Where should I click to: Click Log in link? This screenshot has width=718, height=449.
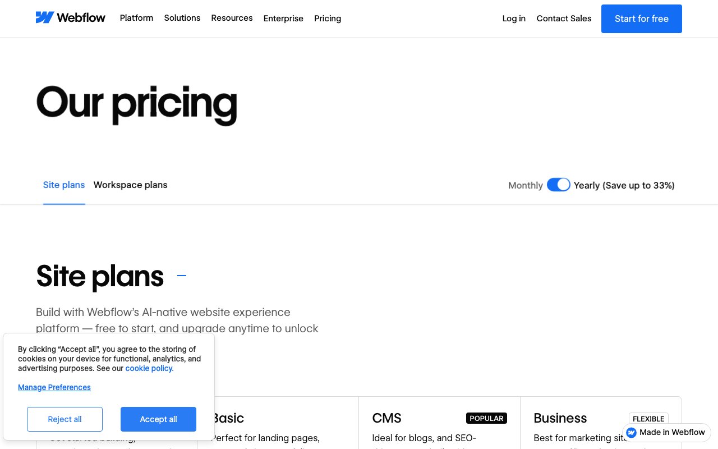pyautogui.click(x=514, y=19)
